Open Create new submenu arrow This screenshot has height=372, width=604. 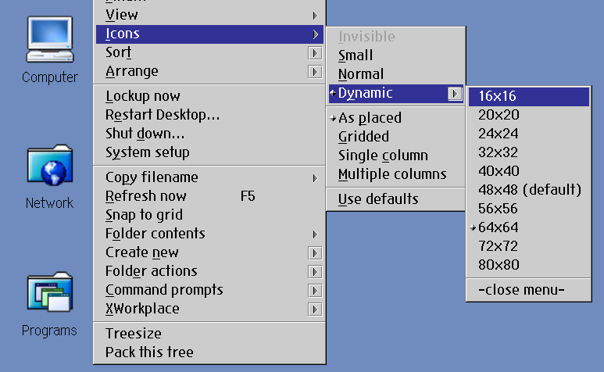(315, 252)
